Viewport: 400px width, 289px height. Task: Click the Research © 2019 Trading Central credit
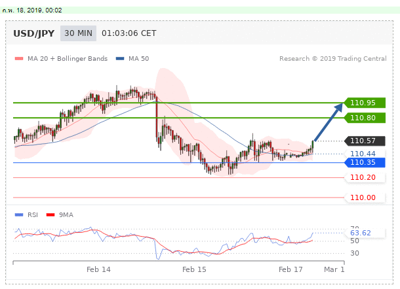point(333,59)
